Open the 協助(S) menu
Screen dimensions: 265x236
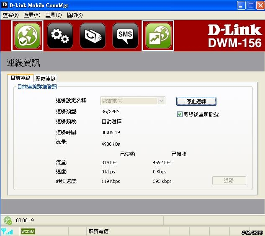pyautogui.click(x=75, y=15)
